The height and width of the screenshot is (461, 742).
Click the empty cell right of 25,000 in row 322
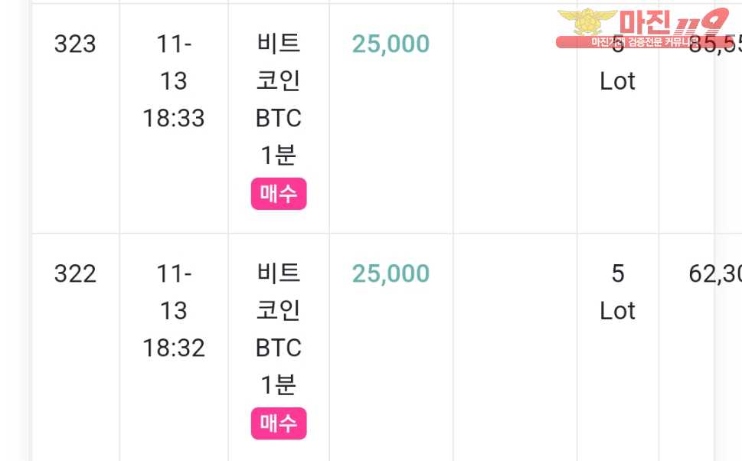(x=515, y=347)
